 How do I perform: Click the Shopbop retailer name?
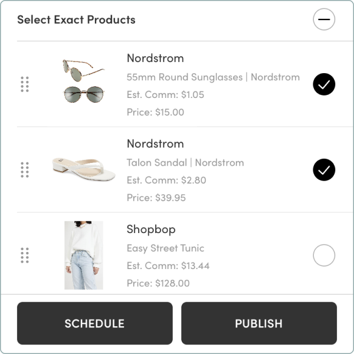151,229
